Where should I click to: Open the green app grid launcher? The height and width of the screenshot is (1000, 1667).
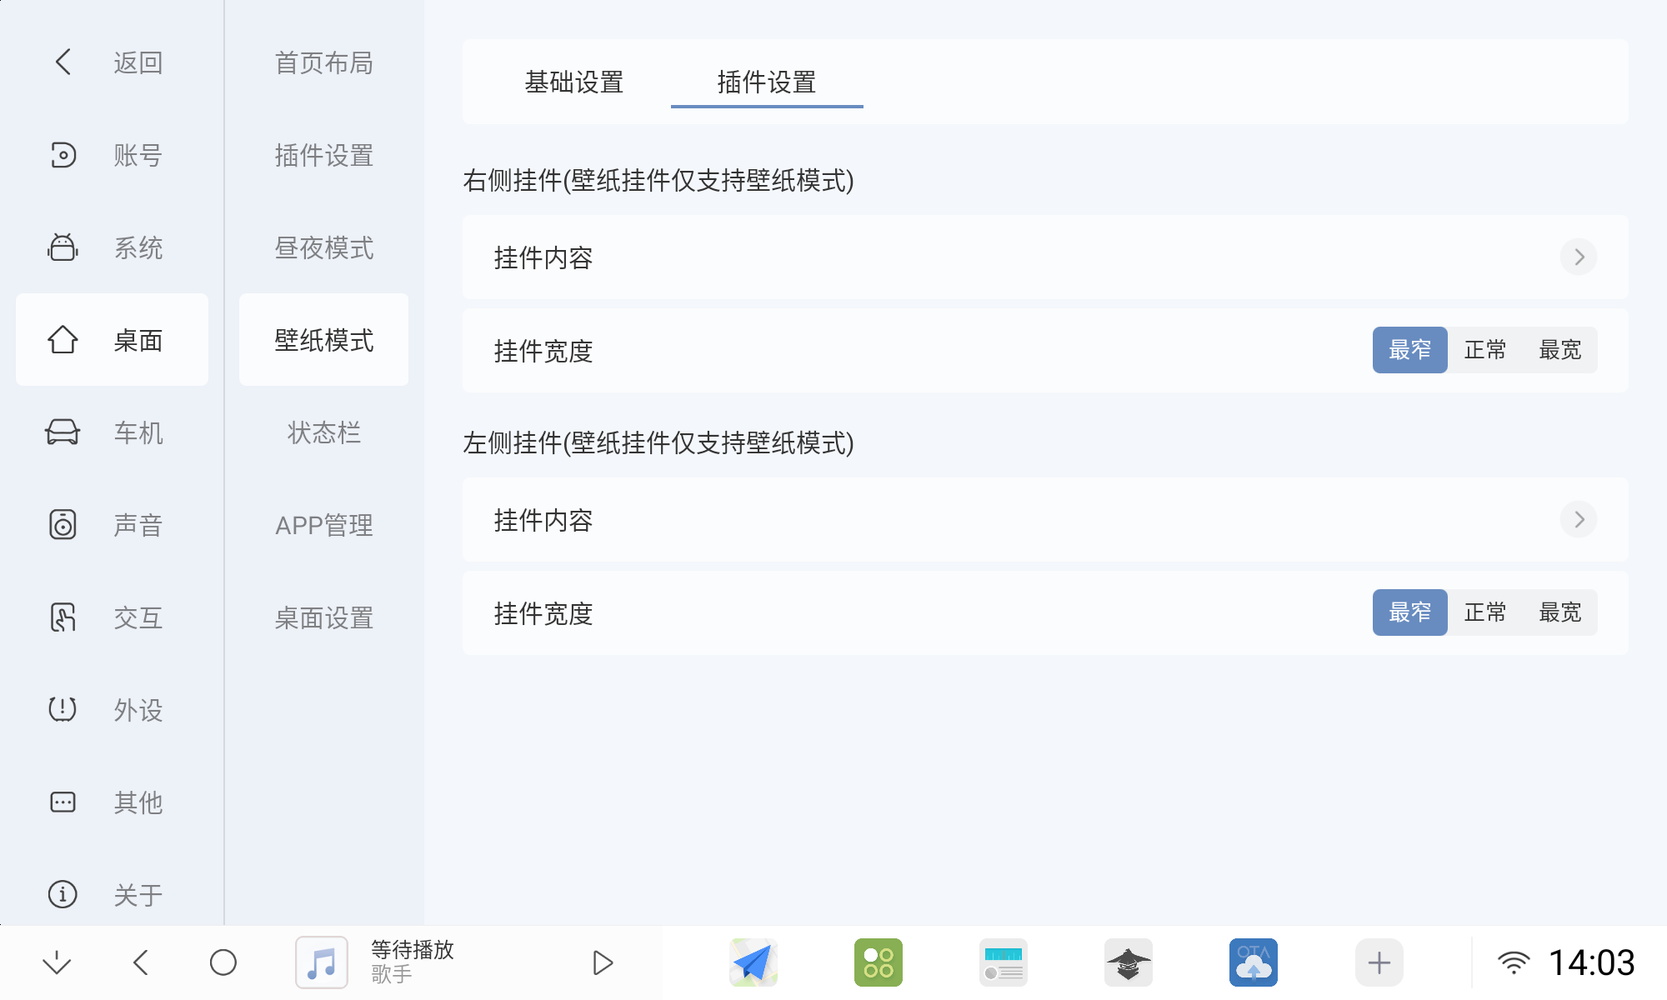(x=878, y=962)
